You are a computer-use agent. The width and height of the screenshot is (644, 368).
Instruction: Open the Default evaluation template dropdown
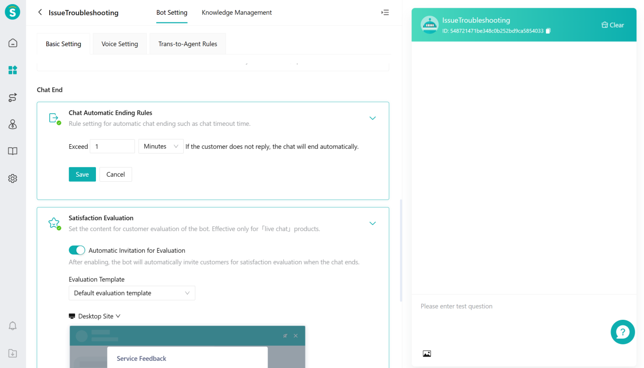[x=132, y=293]
